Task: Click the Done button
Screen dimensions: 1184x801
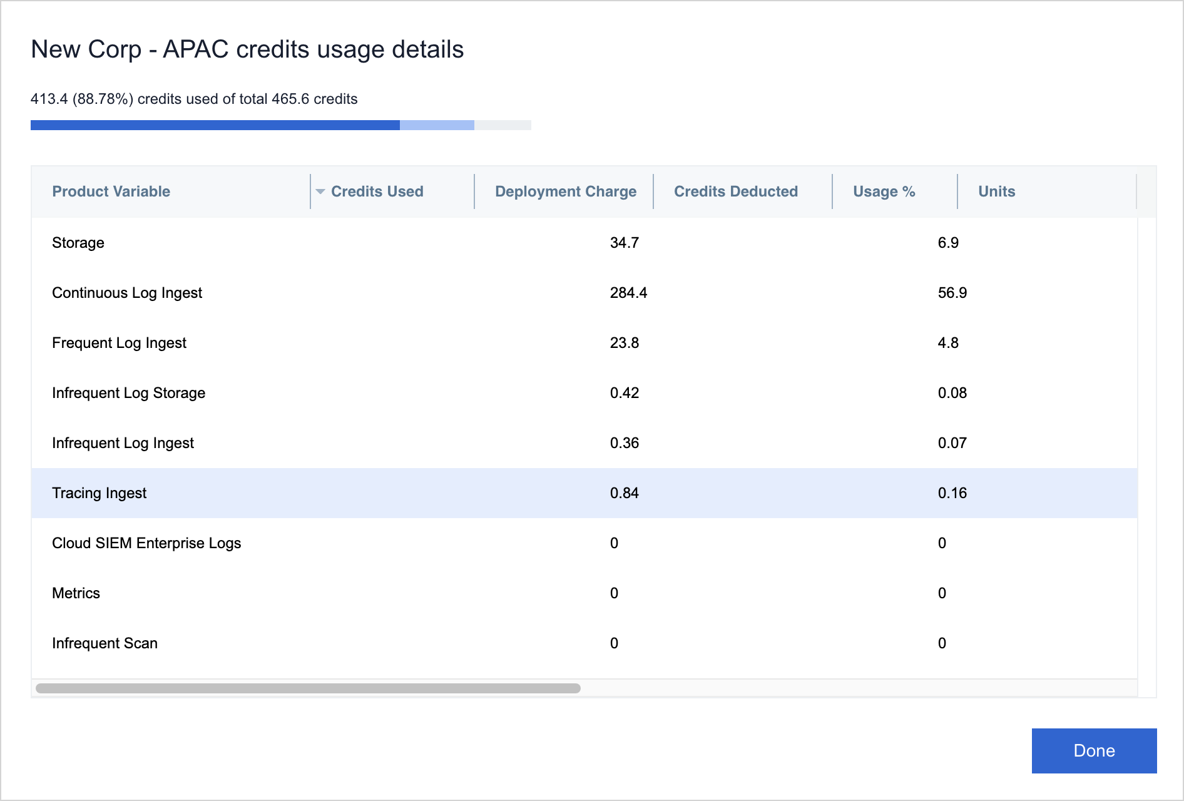Action: (1093, 750)
